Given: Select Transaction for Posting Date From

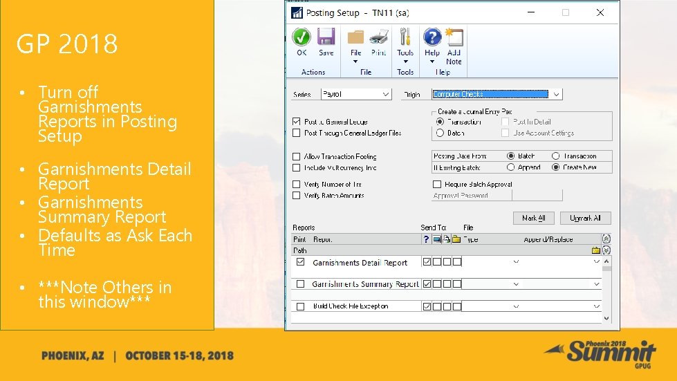Looking at the screenshot, I should pos(556,156).
